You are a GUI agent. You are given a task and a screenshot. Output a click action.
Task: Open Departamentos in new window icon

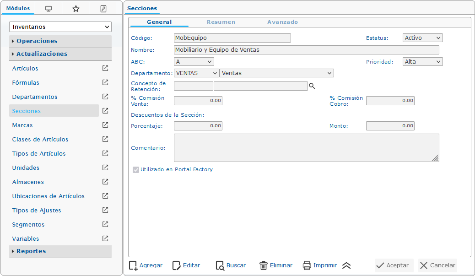pyautogui.click(x=105, y=97)
